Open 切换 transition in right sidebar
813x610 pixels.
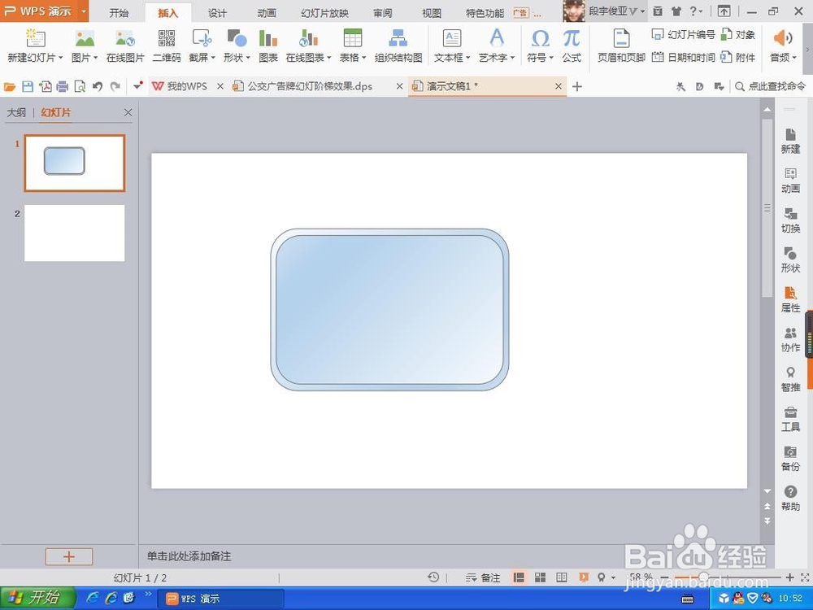[790, 220]
